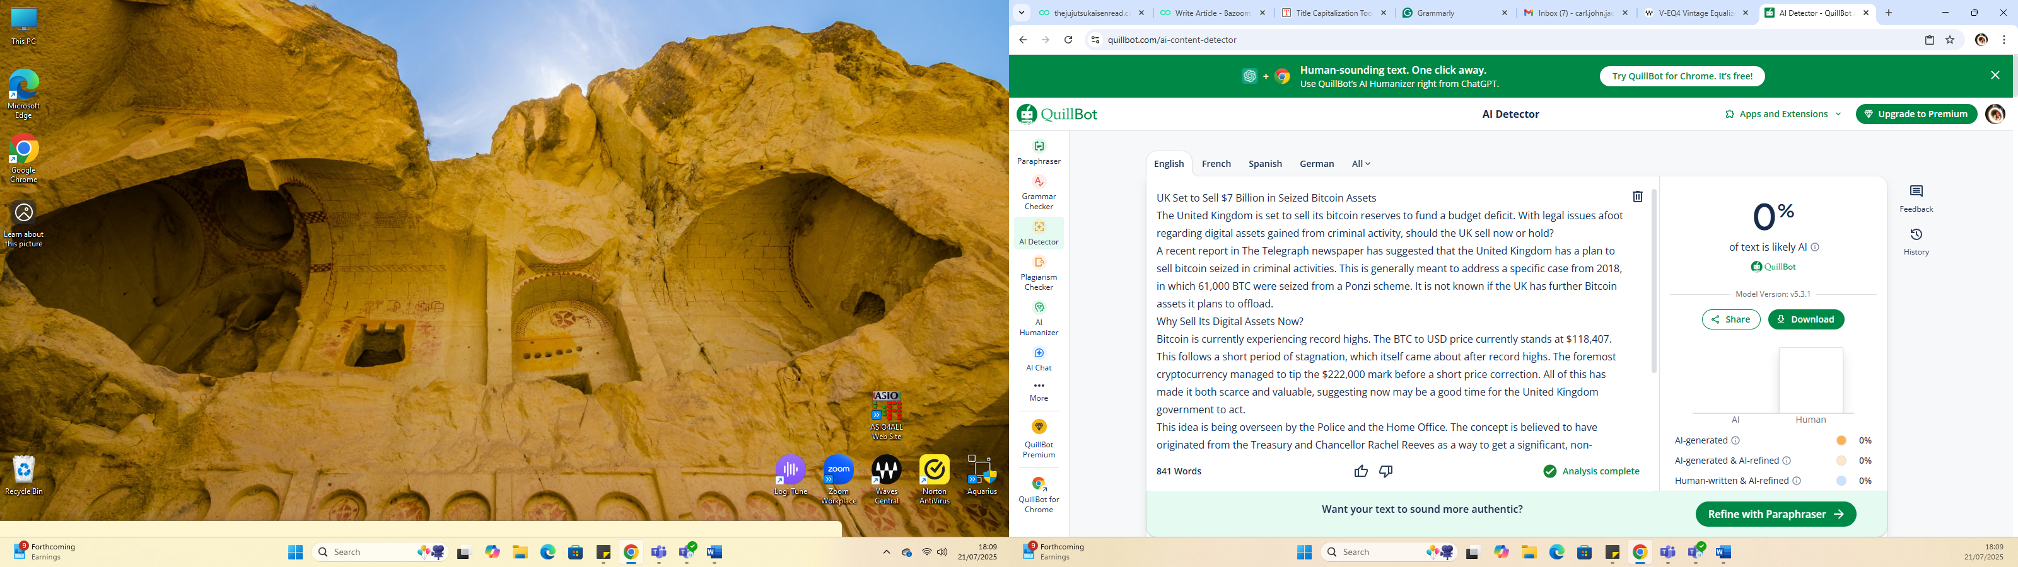Image resolution: width=2018 pixels, height=567 pixels.
Task: Open the Chrome tab search dropdown
Action: 1021,13
